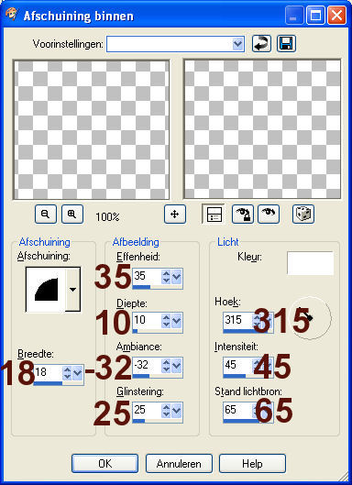Open the Effenheid slider dropdown arrow
Screen dimensions: 352x485
[x=176, y=277]
